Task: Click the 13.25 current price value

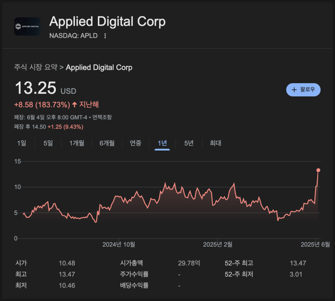Action: (x=36, y=88)
